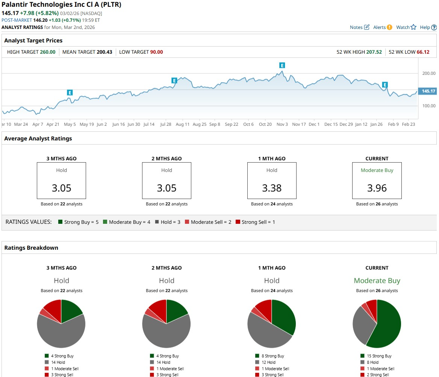Select the Hold = 3 gray swatch
439x377 pixels.
pyautogui.click(x=157, y=222)
